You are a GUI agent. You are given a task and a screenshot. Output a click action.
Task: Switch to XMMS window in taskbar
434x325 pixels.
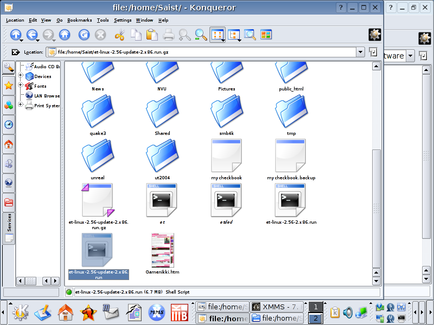tap(278, 307)
